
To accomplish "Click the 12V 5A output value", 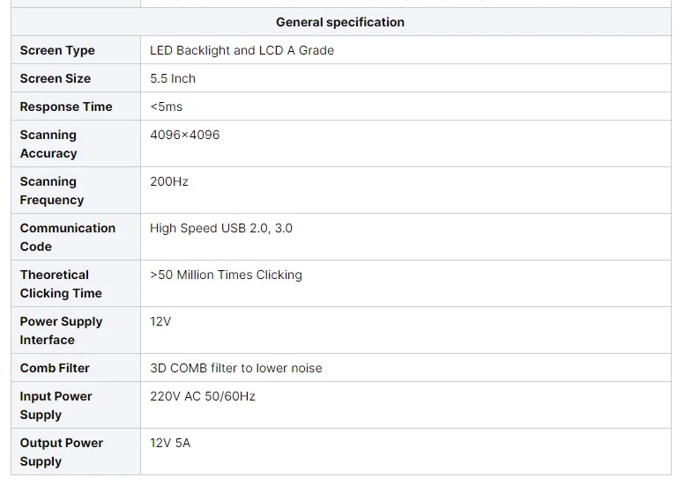I will click(170, 443).
